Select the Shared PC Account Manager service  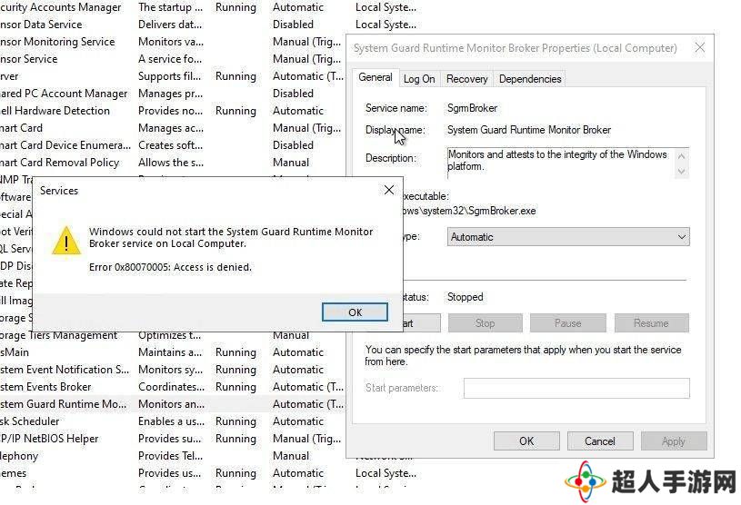(x=173, y=94)
